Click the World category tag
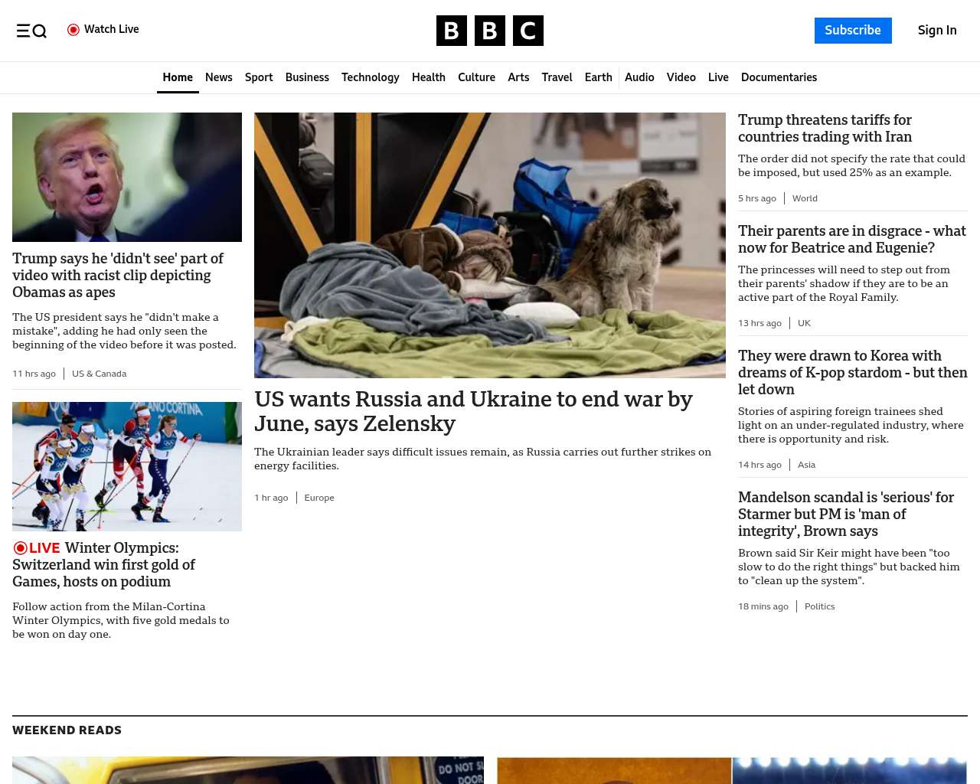This screenshot has width=980, height=784. coord(805,198)
